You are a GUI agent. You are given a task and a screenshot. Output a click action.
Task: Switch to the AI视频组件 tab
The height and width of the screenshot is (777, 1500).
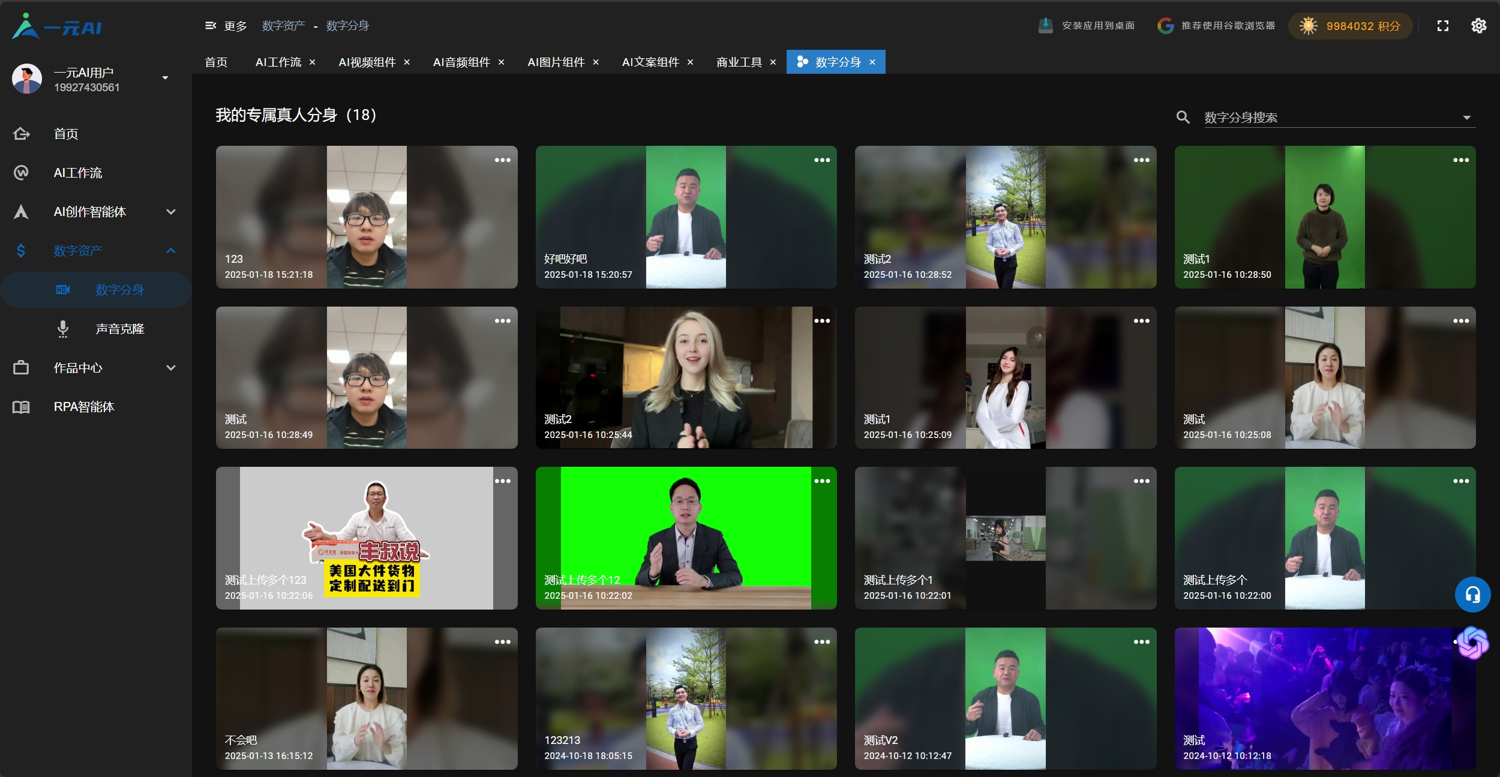[367, 62]
